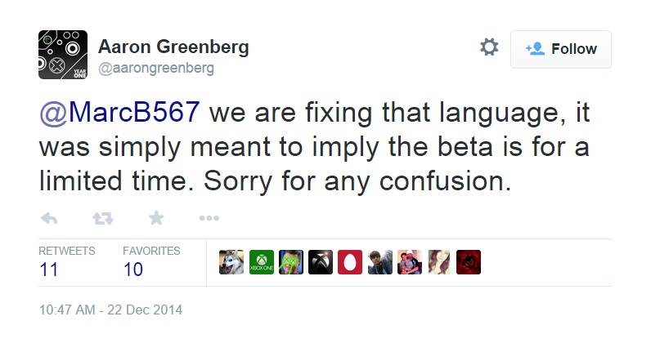Open the @MarcB567 mention link
Viewport: 651px width, 352px height.
119,111
